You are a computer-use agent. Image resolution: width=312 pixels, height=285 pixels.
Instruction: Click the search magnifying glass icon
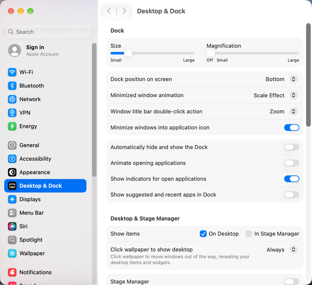[x=11, y=32]
